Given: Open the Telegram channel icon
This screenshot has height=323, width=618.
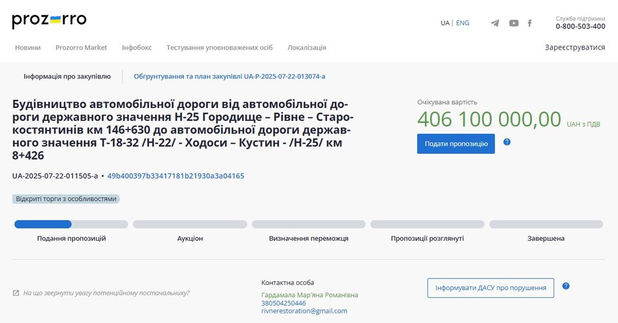Looking at the screenshot, I should 494,23.
